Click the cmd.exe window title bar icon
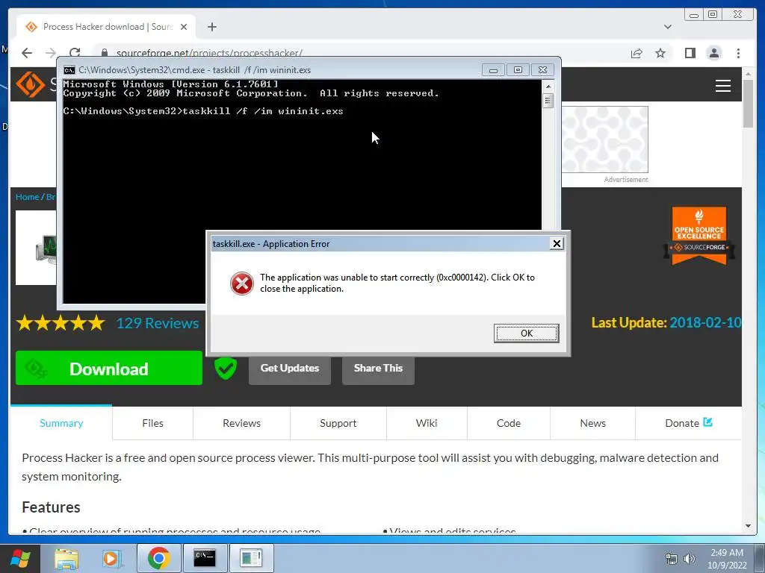The image size is (765, 573). click(x=69, y=70)
